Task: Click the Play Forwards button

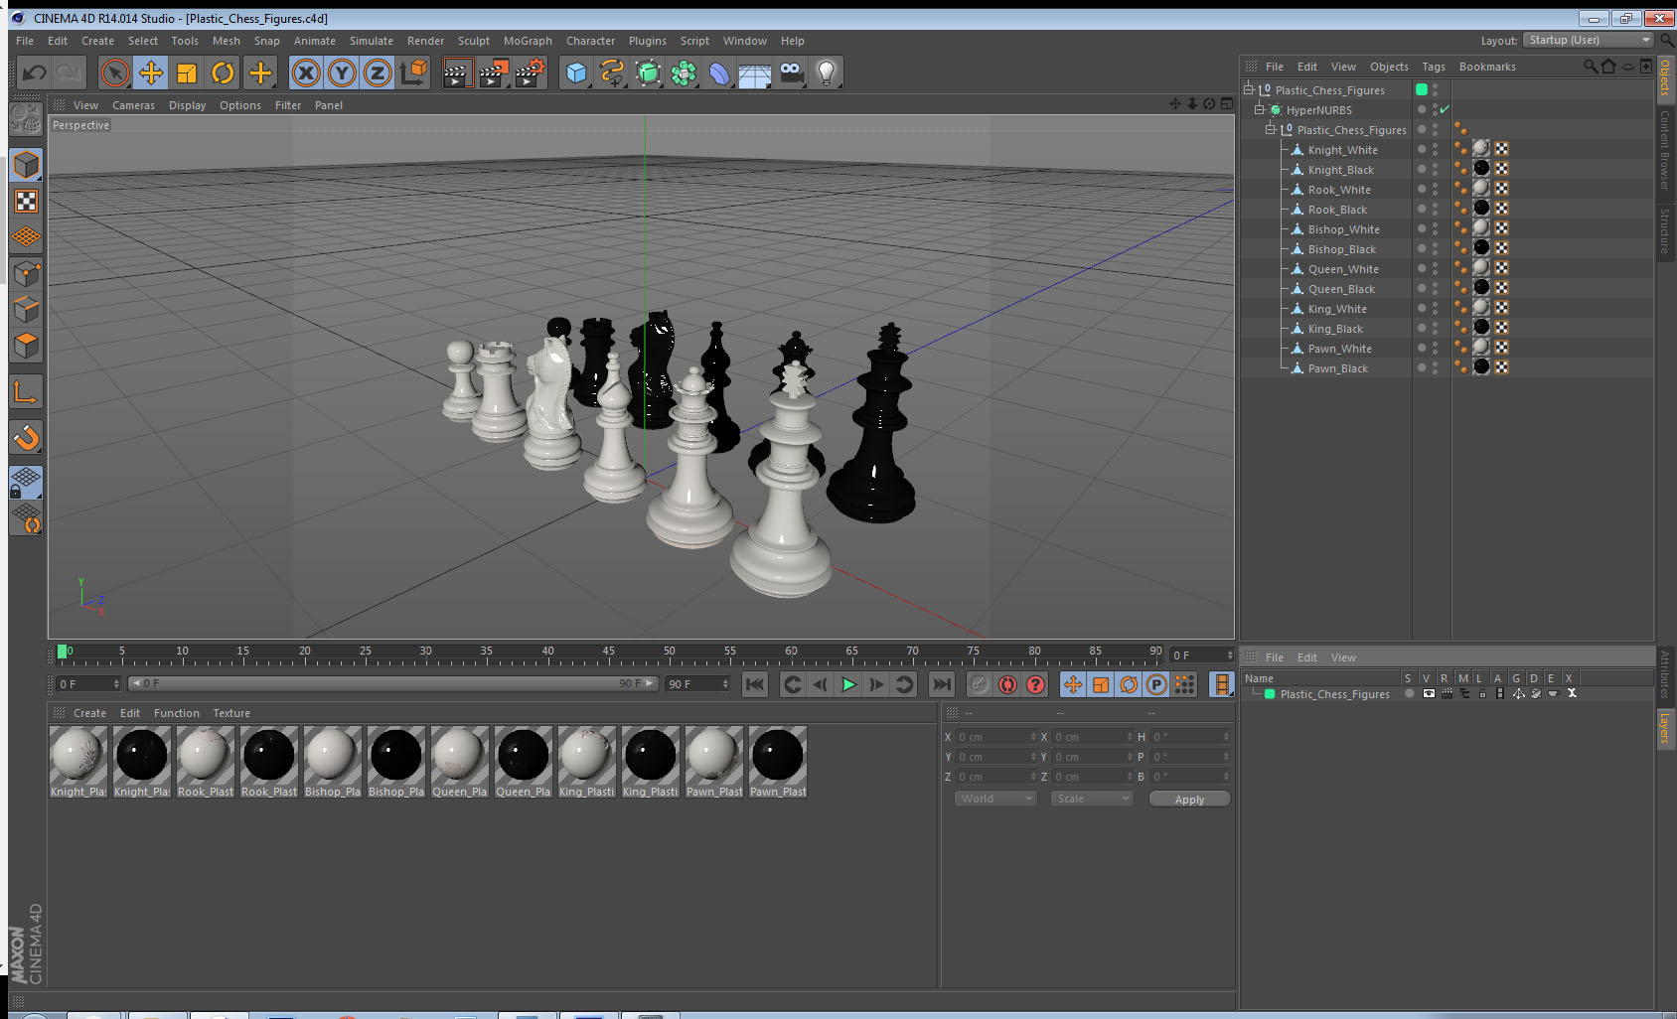Action: point(848,684)
